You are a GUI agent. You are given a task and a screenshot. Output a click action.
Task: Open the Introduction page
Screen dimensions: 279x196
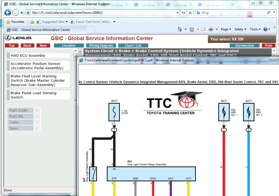[245, 45]
